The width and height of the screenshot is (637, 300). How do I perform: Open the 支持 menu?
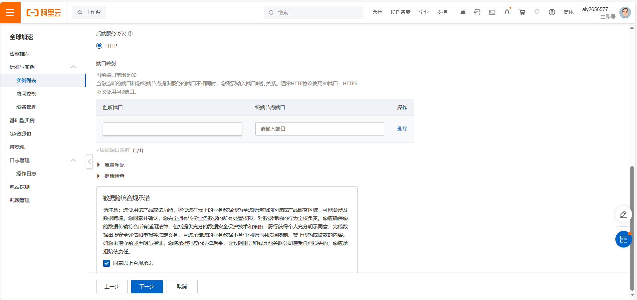point(442,12)
